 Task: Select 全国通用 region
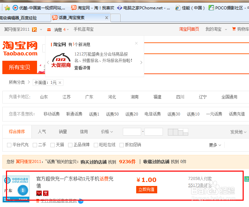coord(229,97)
